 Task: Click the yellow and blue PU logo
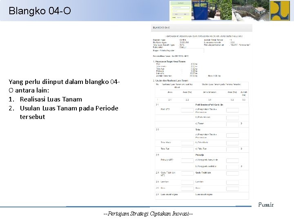(280, 11)
